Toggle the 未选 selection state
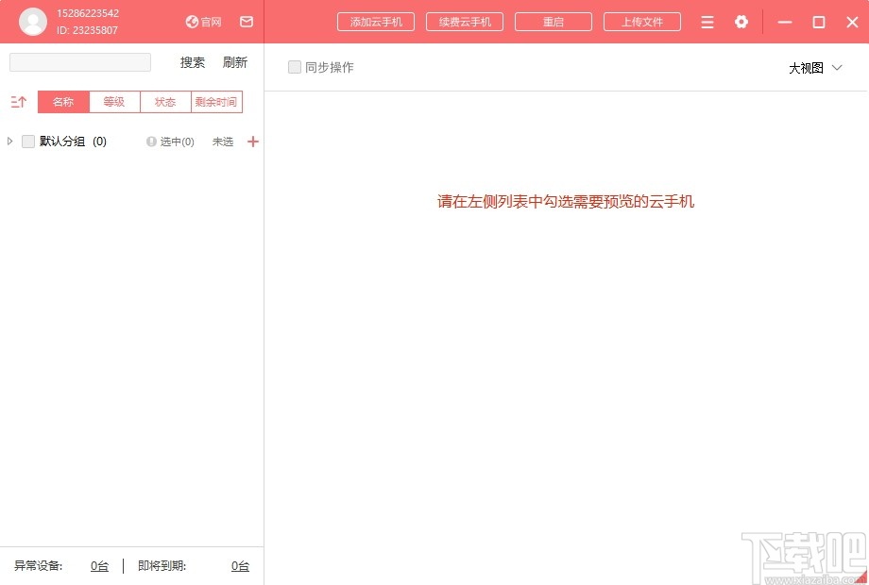Viewport: 869px width, 585px height. 223,142
